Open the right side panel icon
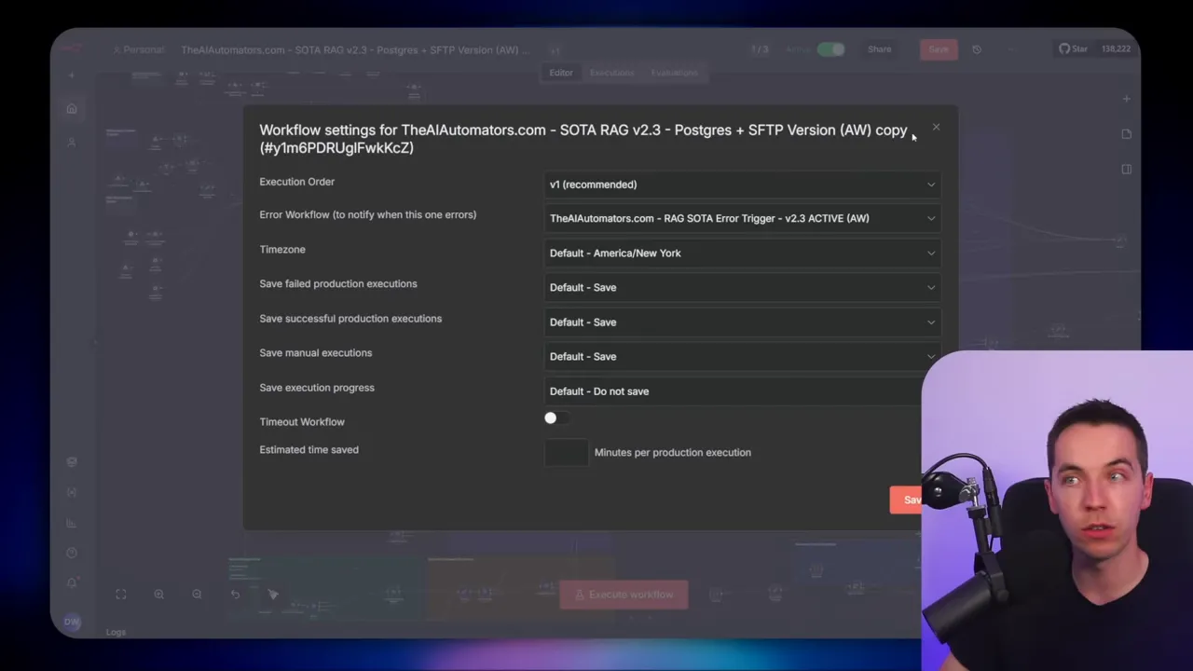The image size is (1193, 671). 1127,170
